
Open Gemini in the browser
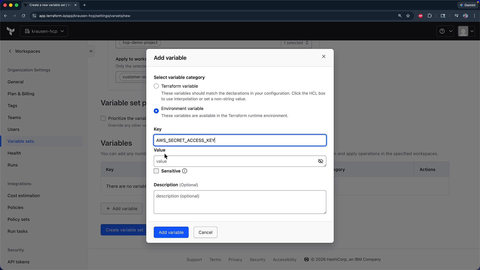[x=467, y=5]
